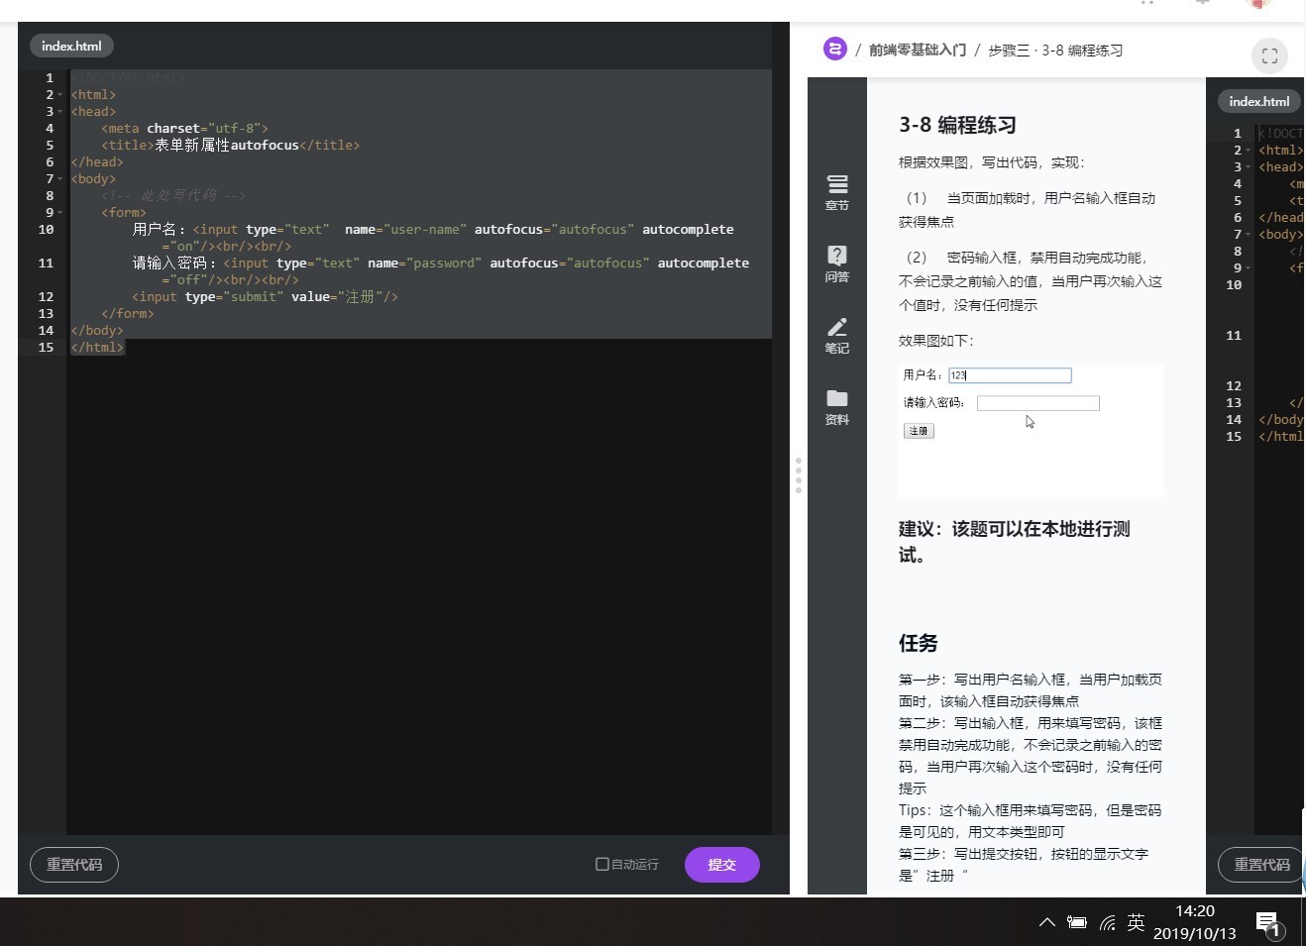Image resolution: width=1306 pixels, height=946 pixels.
Task: Open the 问答 Q&A sidebar icon
Action: click(x=837, y=264)
